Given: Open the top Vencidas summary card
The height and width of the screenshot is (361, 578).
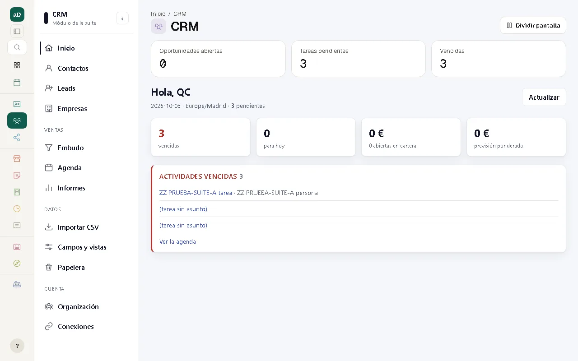Looking at the screenshot, I should (499, 59).
